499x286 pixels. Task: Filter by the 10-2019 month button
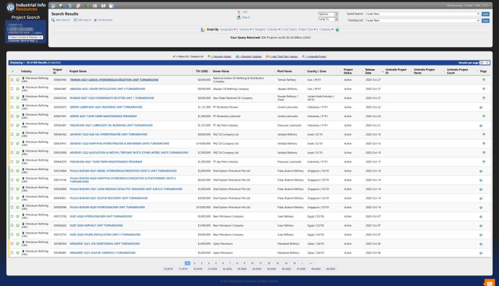[168, 269]
